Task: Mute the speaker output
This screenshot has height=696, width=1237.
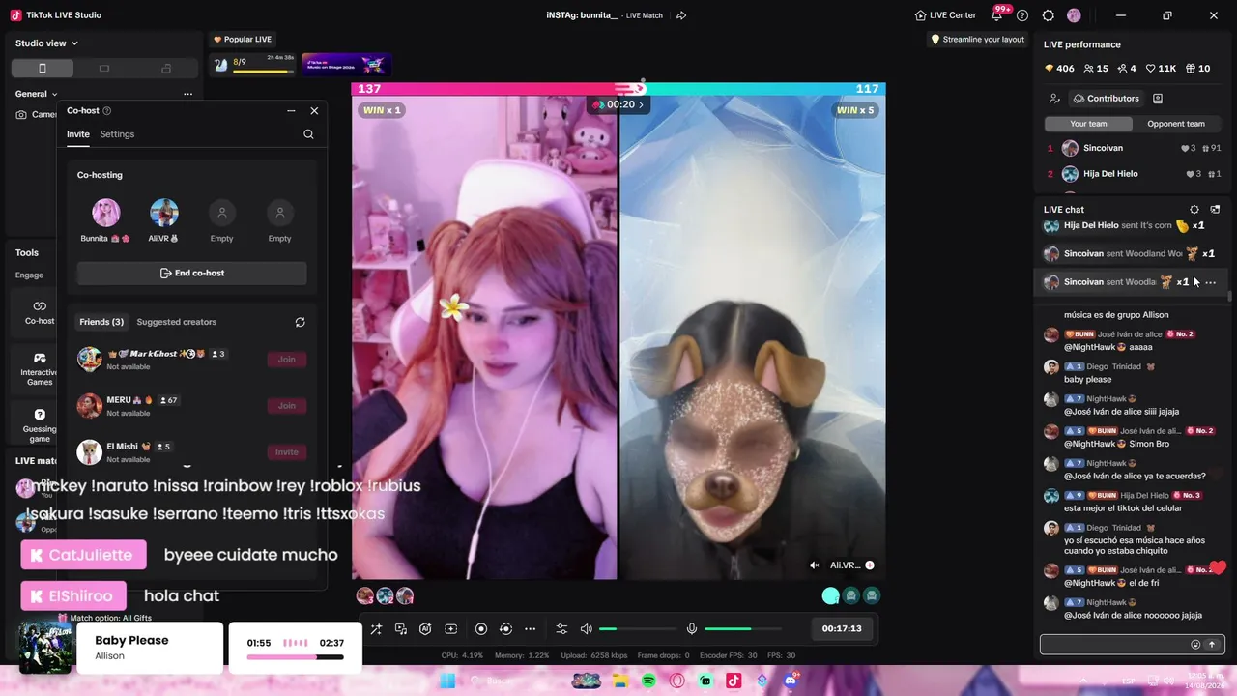Action: point(586,629)
